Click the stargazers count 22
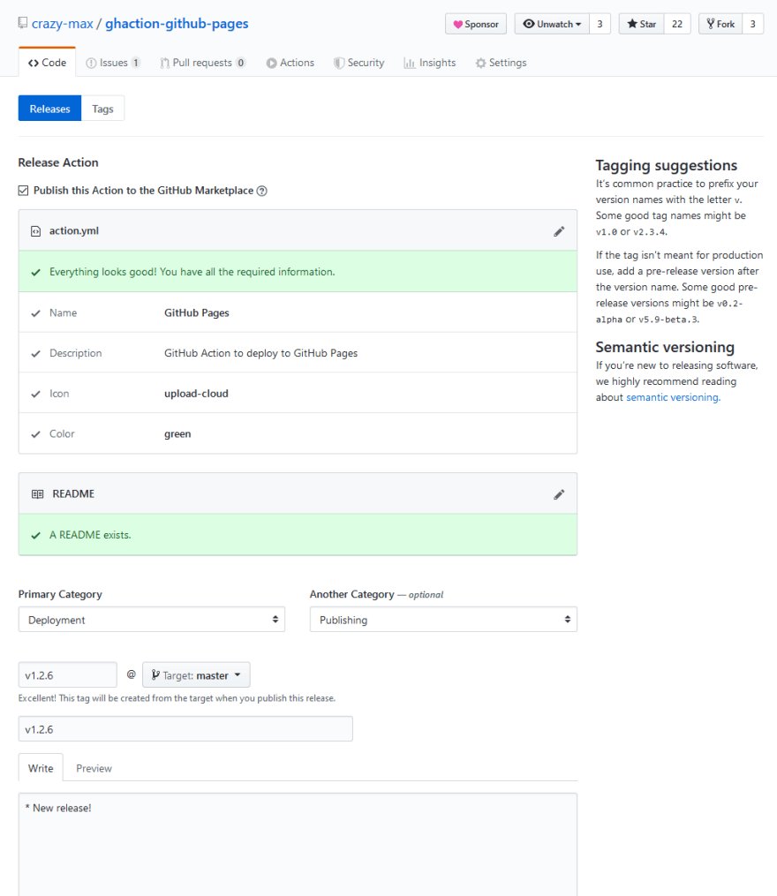The image size is (777, 896). 677,24
